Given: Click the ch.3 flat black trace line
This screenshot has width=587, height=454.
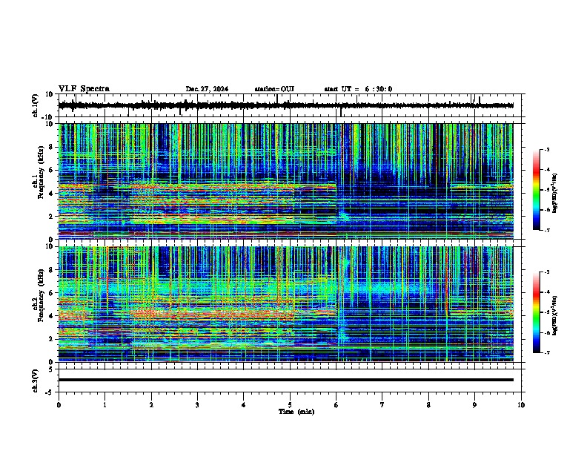Looking at the screenshot, I should 285,380.
